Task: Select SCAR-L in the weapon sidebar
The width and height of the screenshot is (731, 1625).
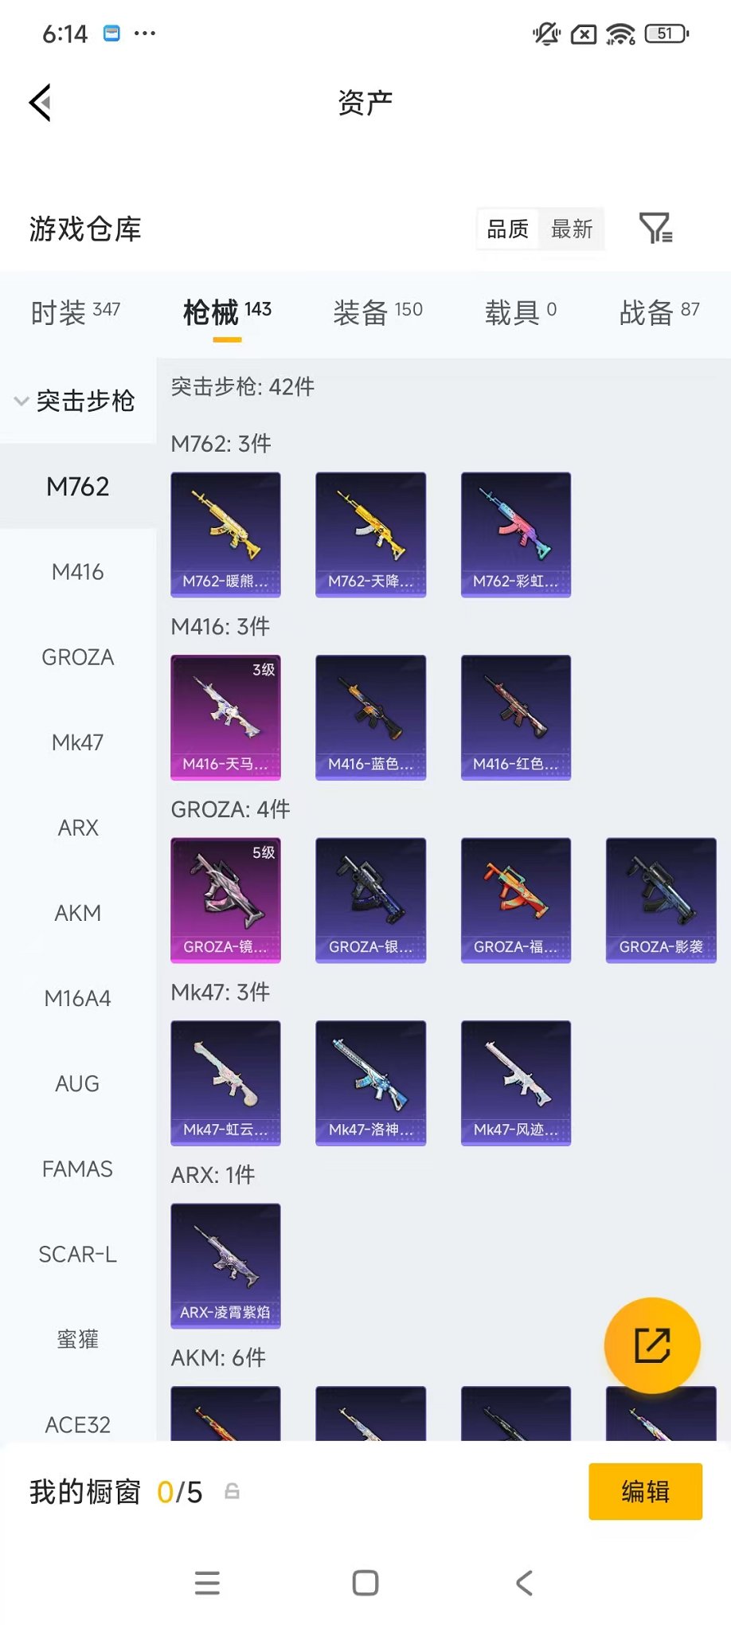Action: coord(78,1255)
